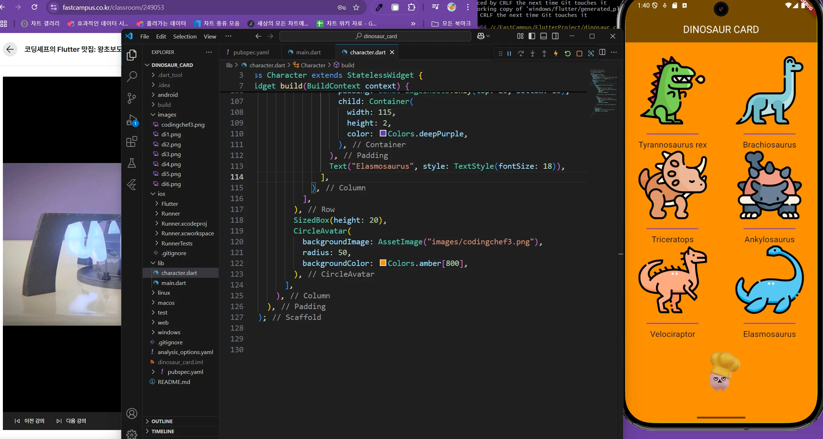The height and width of the screenshot is (439, 823).
Task: Open the Flutter sidebar icon
Action: coord(132,185)
